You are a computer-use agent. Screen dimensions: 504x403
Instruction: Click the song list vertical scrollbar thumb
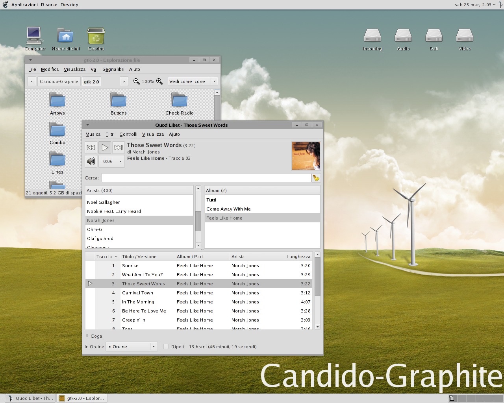click(317, 277)
